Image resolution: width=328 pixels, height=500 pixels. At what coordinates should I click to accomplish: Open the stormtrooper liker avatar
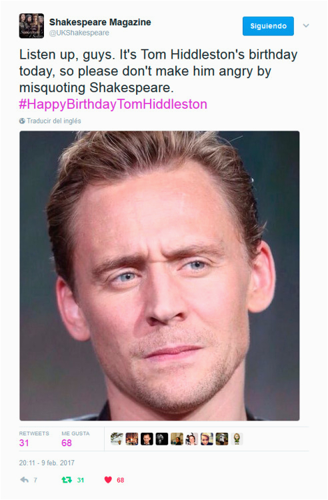(x=221, y=439)
